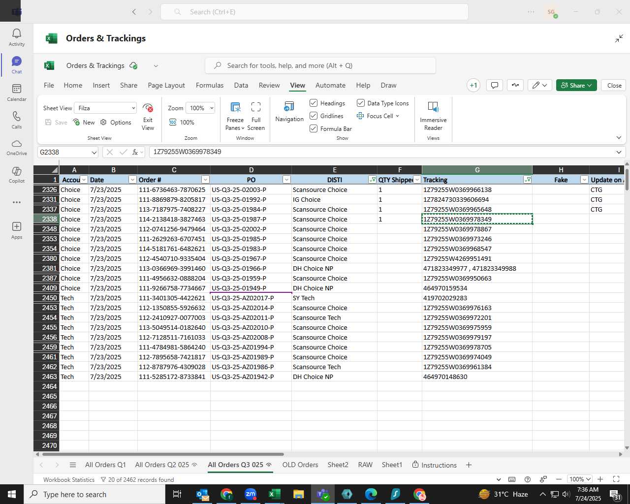Viewport: 630px width, 504px height.
Task: Toggle Data Type Icons checkbox
Action: coord(361,103)
